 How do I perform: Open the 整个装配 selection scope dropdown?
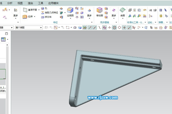point(29,27)
